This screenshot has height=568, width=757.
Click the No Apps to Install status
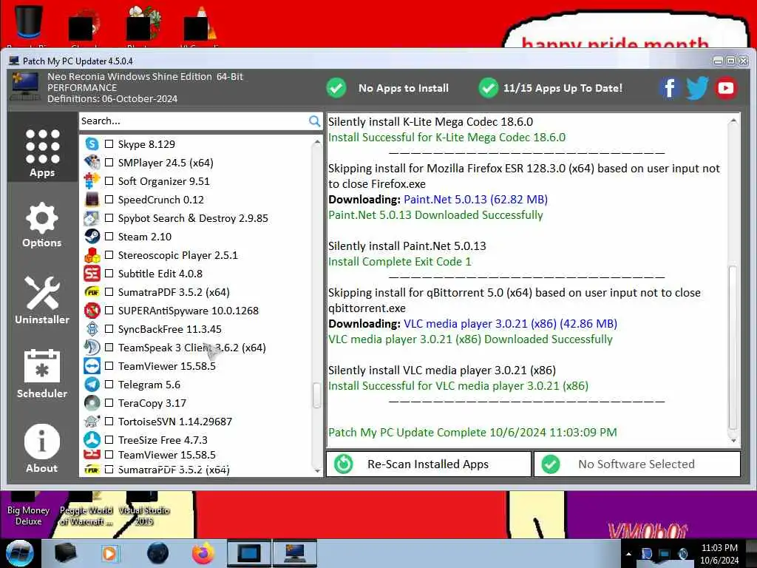tap(387, 88)
